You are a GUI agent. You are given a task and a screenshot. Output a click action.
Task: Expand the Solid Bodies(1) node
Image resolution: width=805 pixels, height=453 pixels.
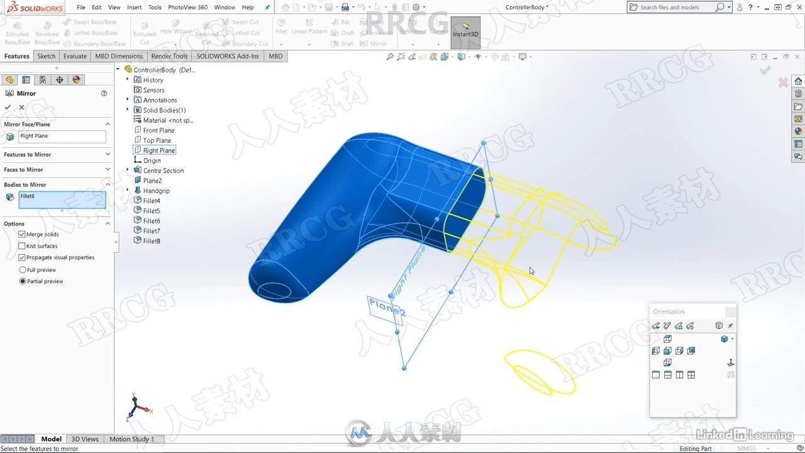point(128,109)
